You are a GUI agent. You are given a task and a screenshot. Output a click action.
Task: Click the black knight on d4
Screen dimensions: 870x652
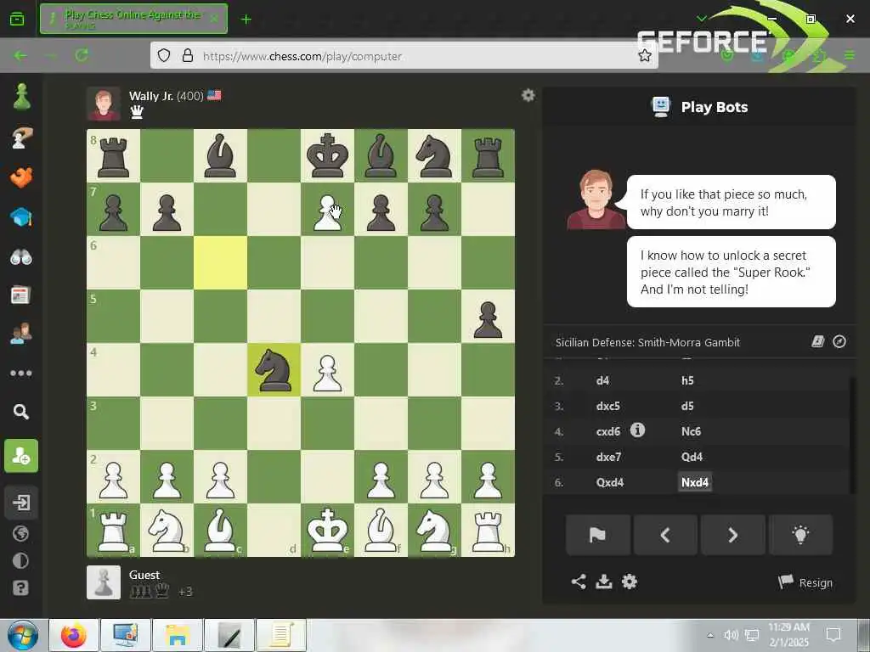(274, 370)
